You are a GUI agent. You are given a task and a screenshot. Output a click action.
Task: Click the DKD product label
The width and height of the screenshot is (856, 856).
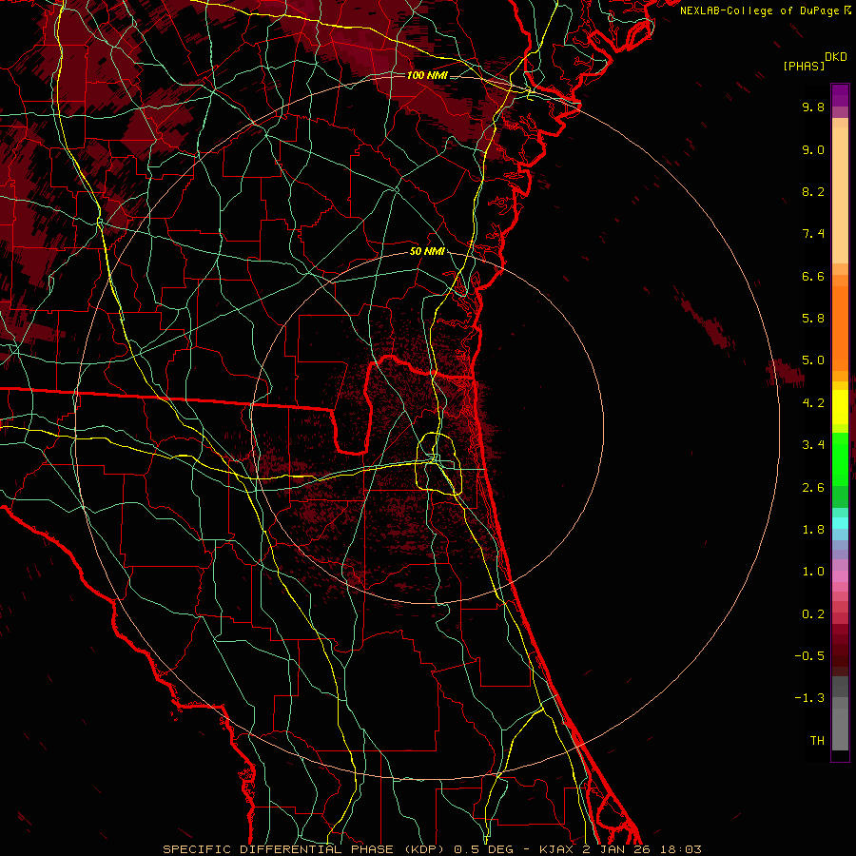click(x=836, y=57)
